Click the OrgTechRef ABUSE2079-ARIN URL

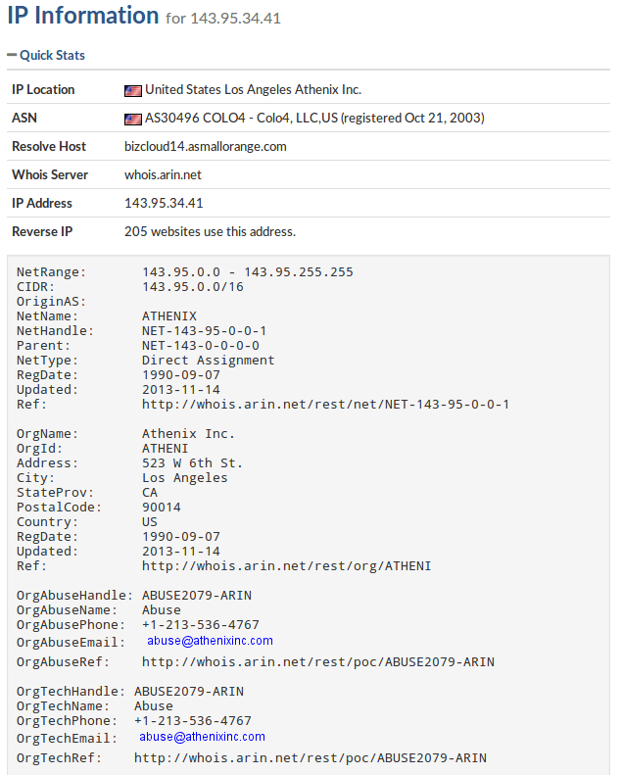pos(311,757)
